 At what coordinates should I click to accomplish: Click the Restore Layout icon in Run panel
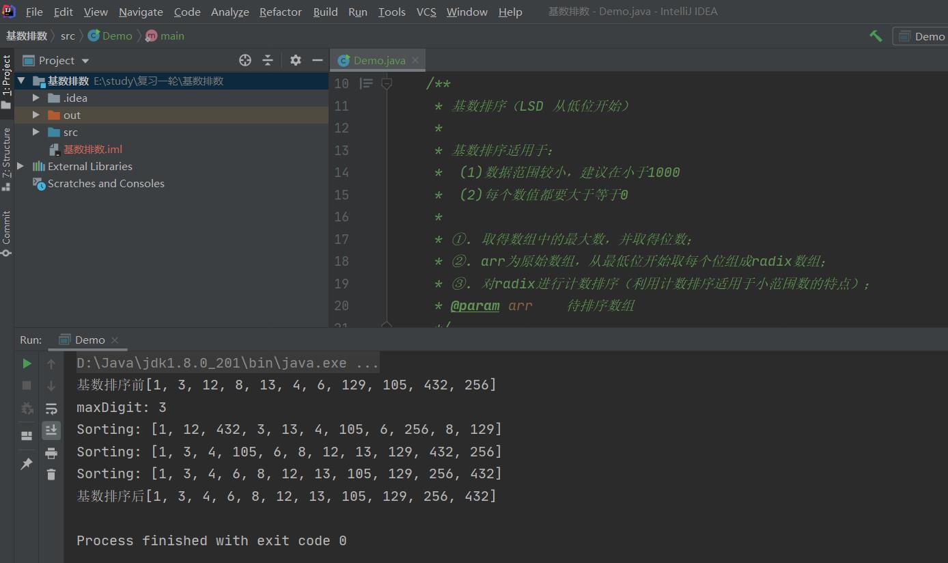tap(27, 436)
